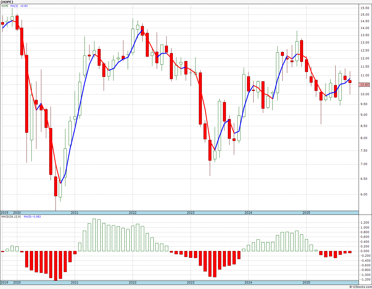Click the 14.00 price axis label
The image size is (372, 289).
(x=365, y=28)
